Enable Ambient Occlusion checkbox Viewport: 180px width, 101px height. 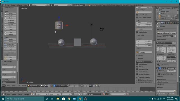[137, 74]
